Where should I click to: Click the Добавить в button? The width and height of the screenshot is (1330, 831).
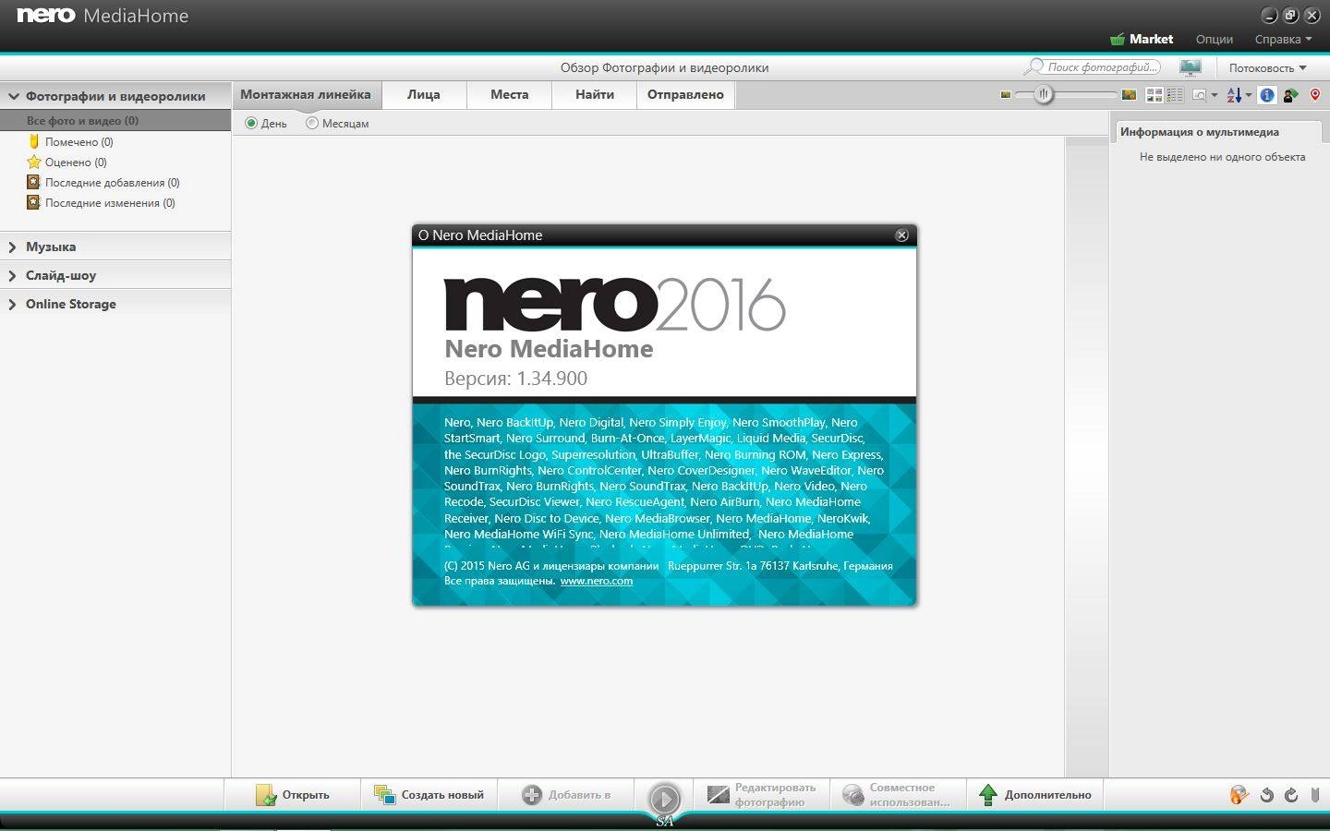tap(566, 794)
